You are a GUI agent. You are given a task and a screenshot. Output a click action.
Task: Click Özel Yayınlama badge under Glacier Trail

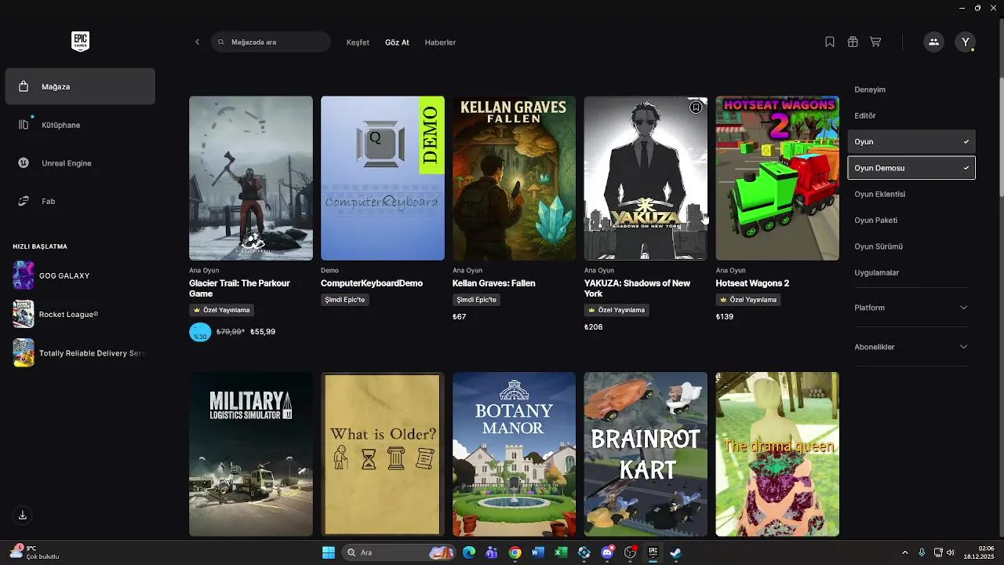221,310
